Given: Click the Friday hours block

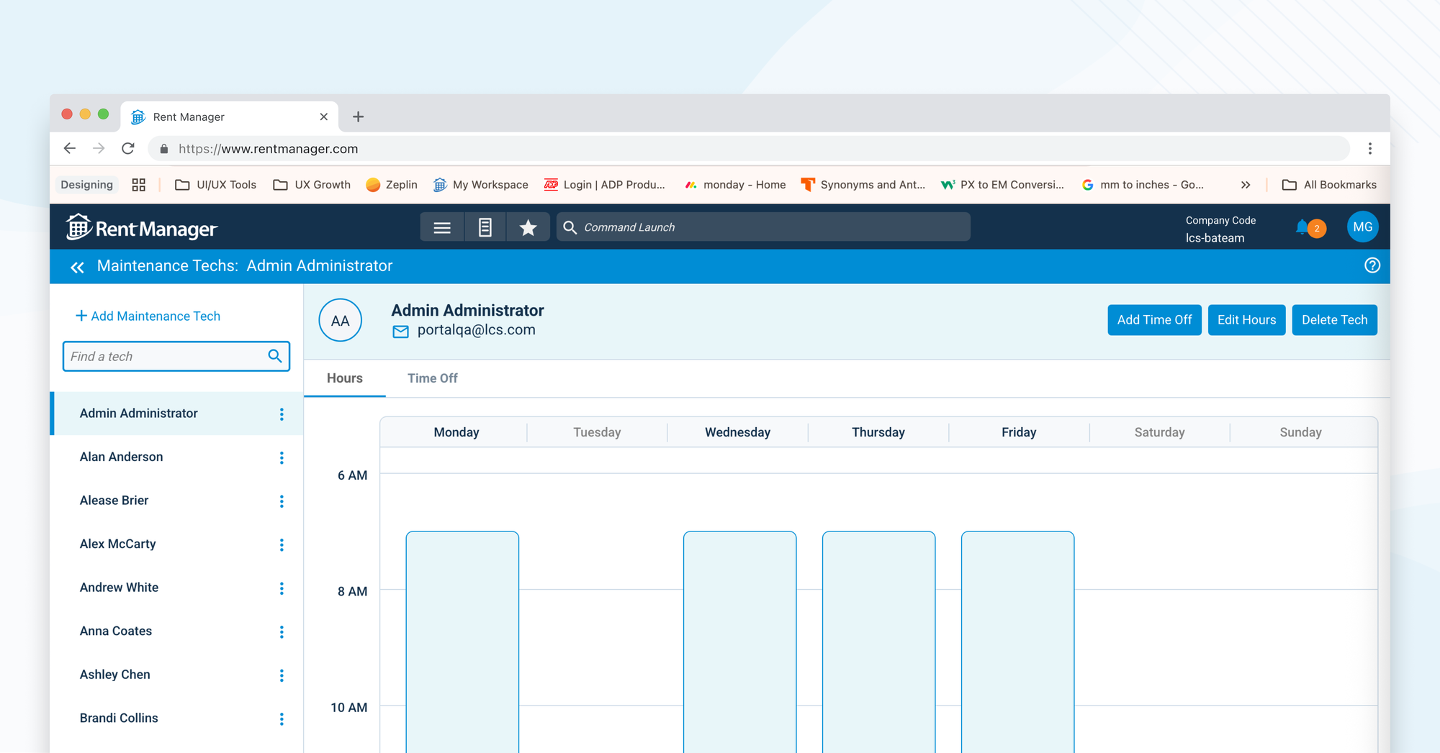Looking at the screenshot, I should tap(1017, 642).
